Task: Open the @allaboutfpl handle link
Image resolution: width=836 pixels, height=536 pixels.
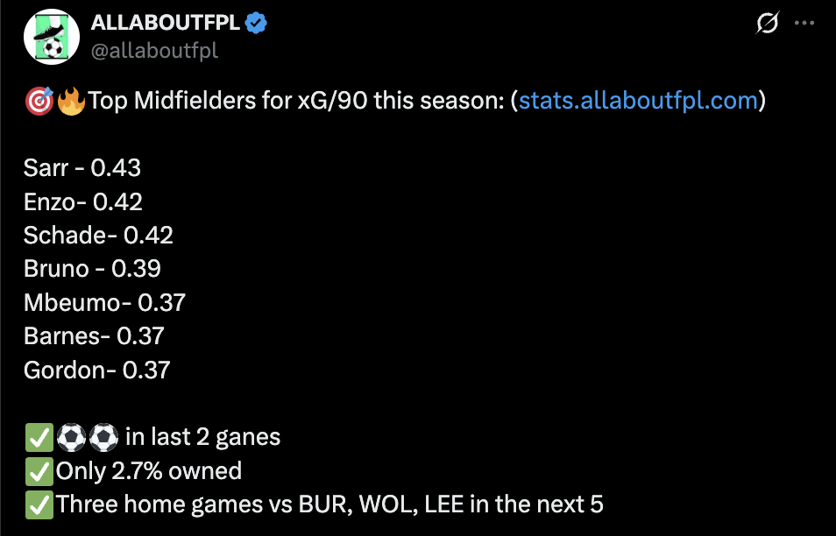Action: tap(154, 51)
